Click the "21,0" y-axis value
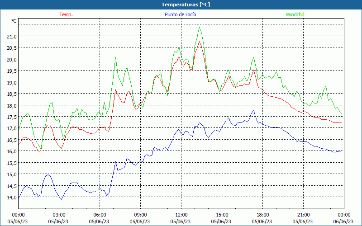 [10, 36]
